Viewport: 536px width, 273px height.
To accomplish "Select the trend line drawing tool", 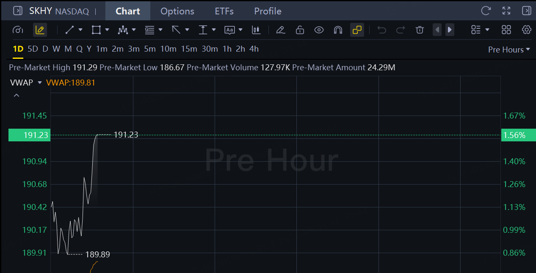I will [70, 30].
